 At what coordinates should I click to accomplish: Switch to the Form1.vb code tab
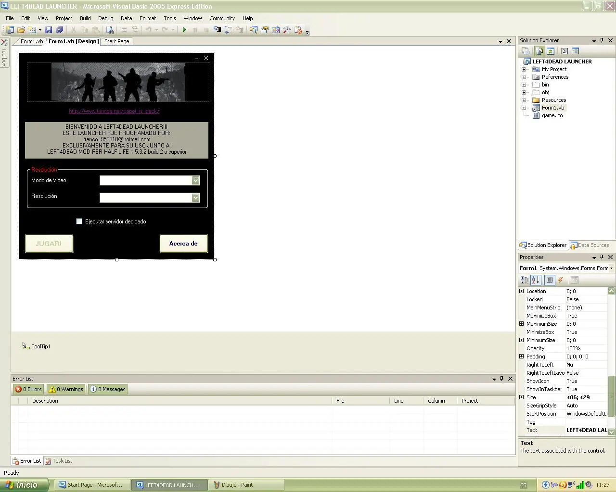[x=32, y=41]
